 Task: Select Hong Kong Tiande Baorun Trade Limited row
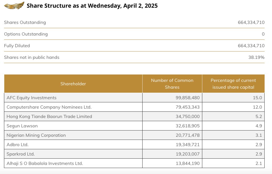[49, 116]
